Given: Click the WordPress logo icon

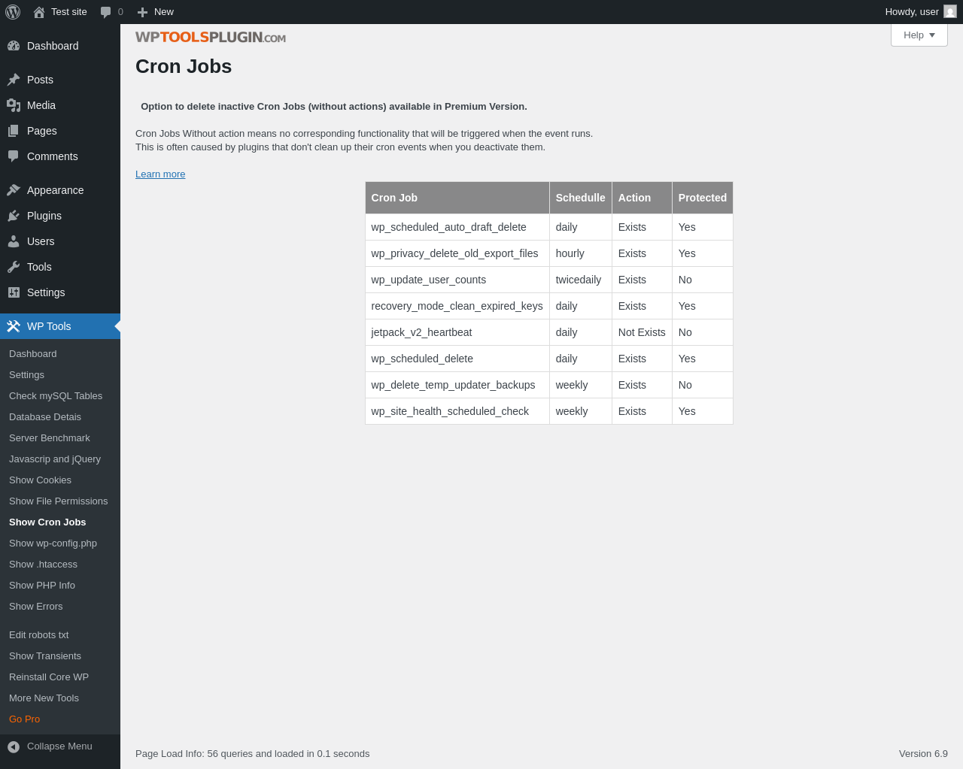Looking at the screenshot, I should pos(13,12).
